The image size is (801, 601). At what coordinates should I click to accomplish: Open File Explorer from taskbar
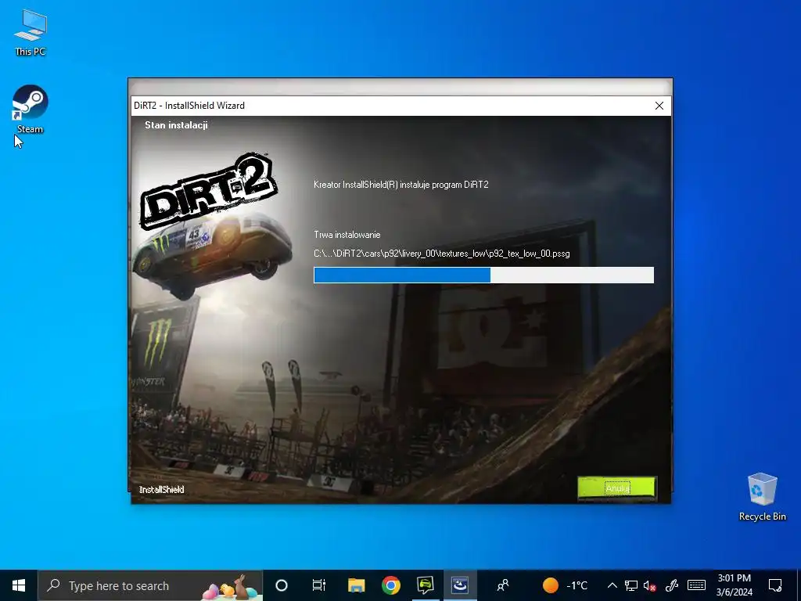tap(356, 585)
